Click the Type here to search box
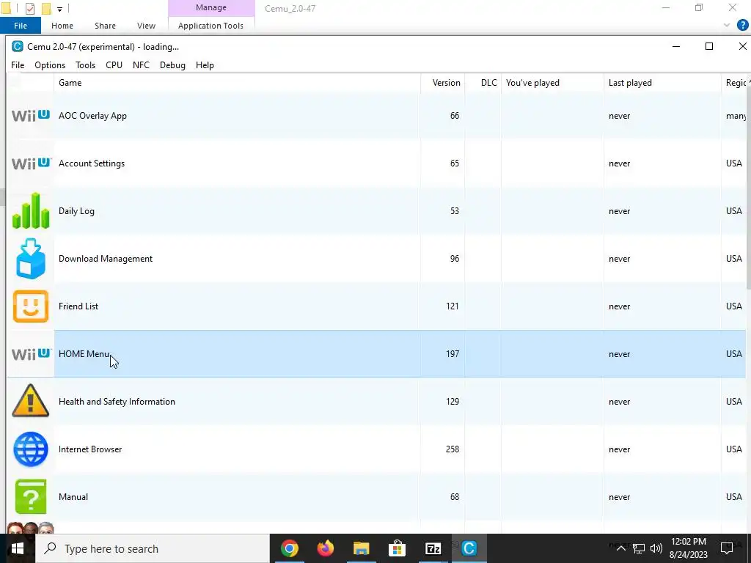 [153, 548]
